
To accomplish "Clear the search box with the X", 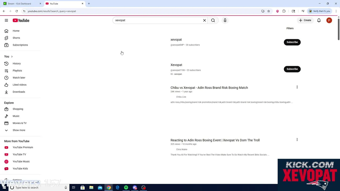I will tap(205, 20).
